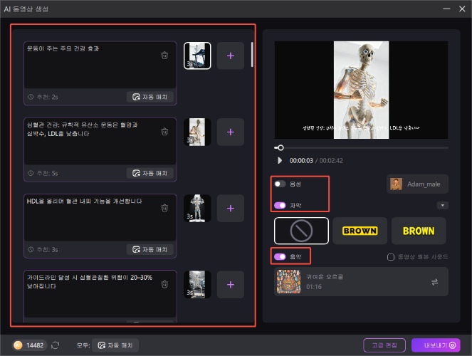Open advanced editing (고급 편집)

point(384,345)
